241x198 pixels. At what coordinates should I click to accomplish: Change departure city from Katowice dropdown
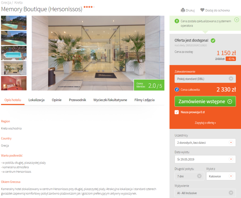[221, 176]
